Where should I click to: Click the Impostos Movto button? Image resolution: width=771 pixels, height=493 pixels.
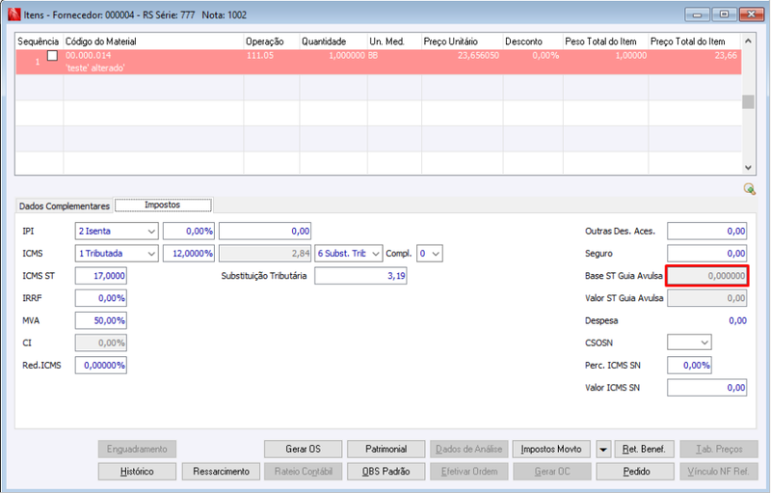pyautogui.click(x=551, y=449)
